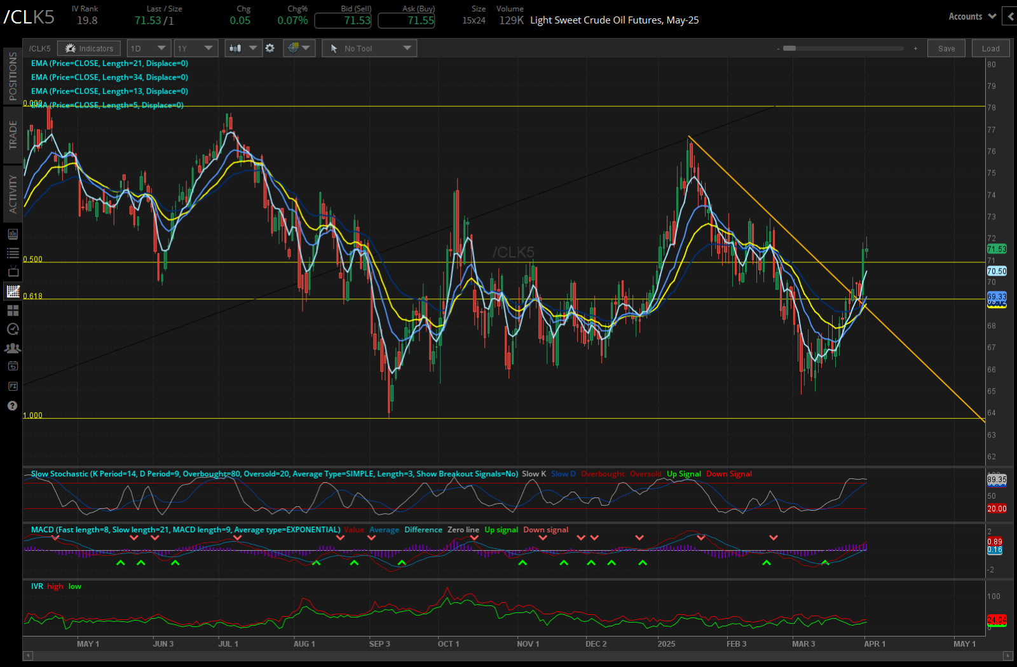The image size is (1017, 667).
Task: Open the 1Y range dropdown
Action: pyautogui.click(x=195, y=48)
